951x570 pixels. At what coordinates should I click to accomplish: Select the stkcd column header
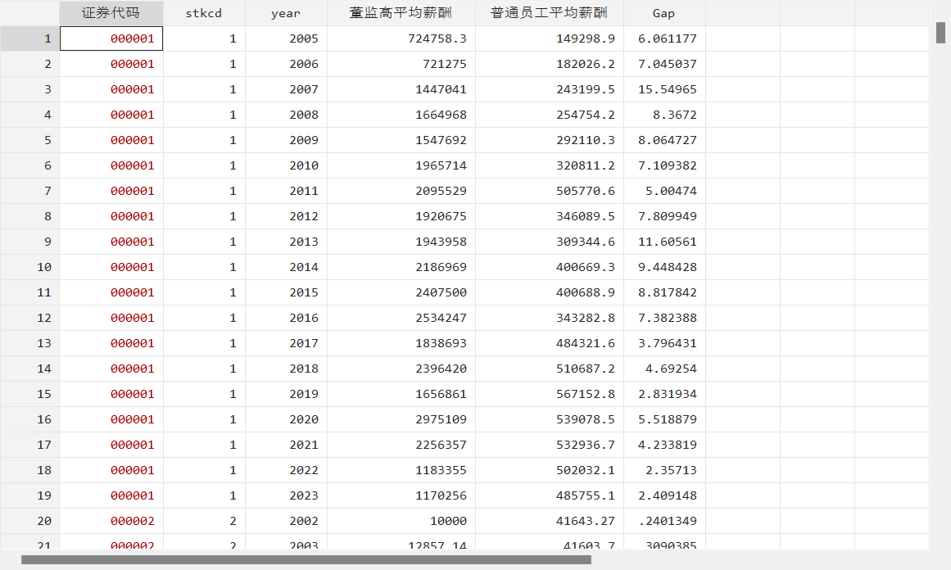click(204, 13)
